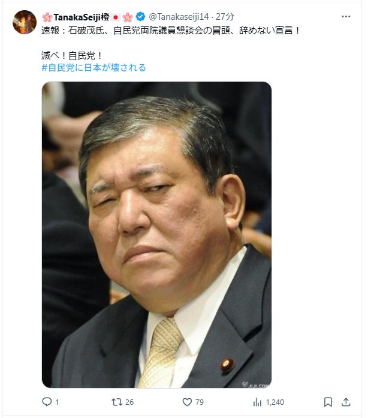The image size is (383, 418).
Task: Click the reply speech bubble icon
Action: [47, 402]
